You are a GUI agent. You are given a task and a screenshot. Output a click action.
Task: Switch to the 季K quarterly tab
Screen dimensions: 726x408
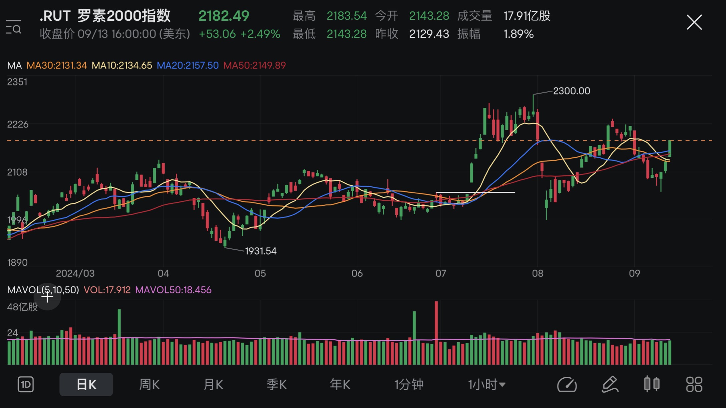[276, 384]
